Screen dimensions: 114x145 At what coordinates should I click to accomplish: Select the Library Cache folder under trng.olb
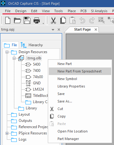tap(40, 102)
